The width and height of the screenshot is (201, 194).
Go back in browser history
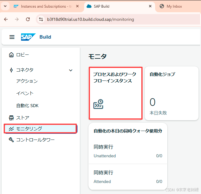[x=6, y=19]
